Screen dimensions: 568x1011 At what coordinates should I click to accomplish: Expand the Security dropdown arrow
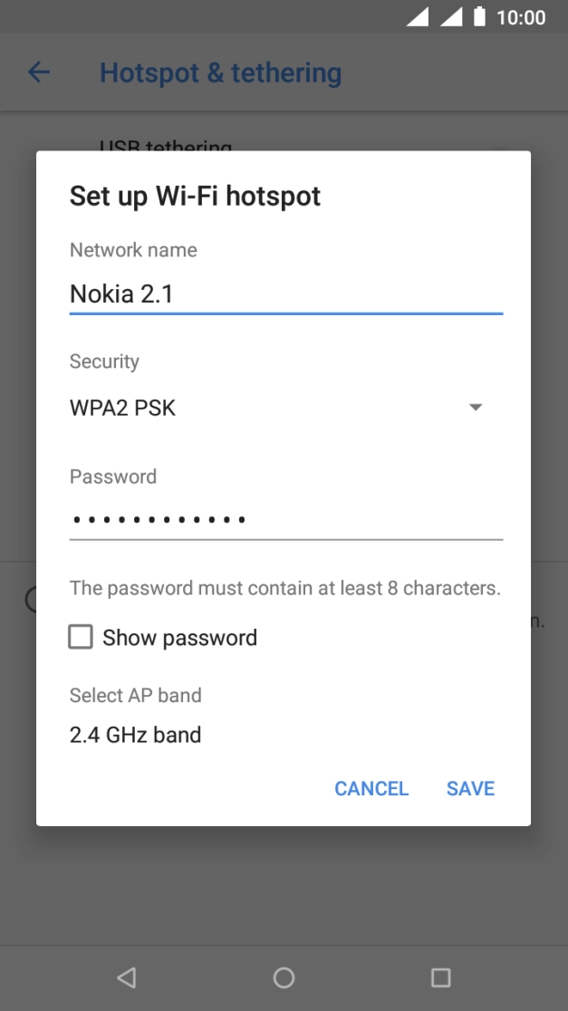[476, 408]
